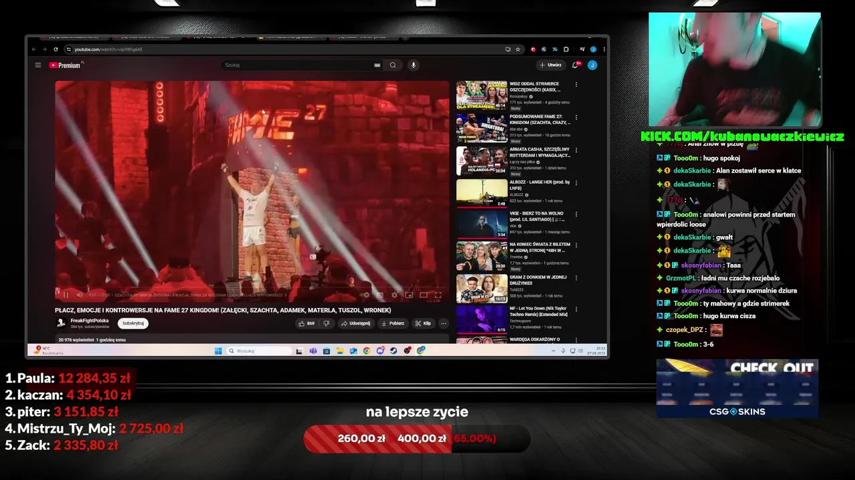Click the Utwórz create button
The width and height of the screenshot is (855, 480).
(x=551, y=65)
